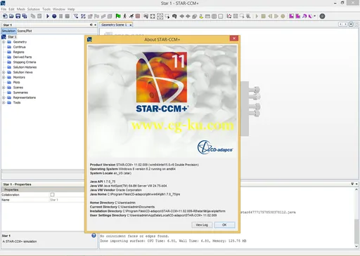Screen dimensions: 360x256
Task: Minimize the Star 1 explorer panel
Action: (x=91, y=25)
